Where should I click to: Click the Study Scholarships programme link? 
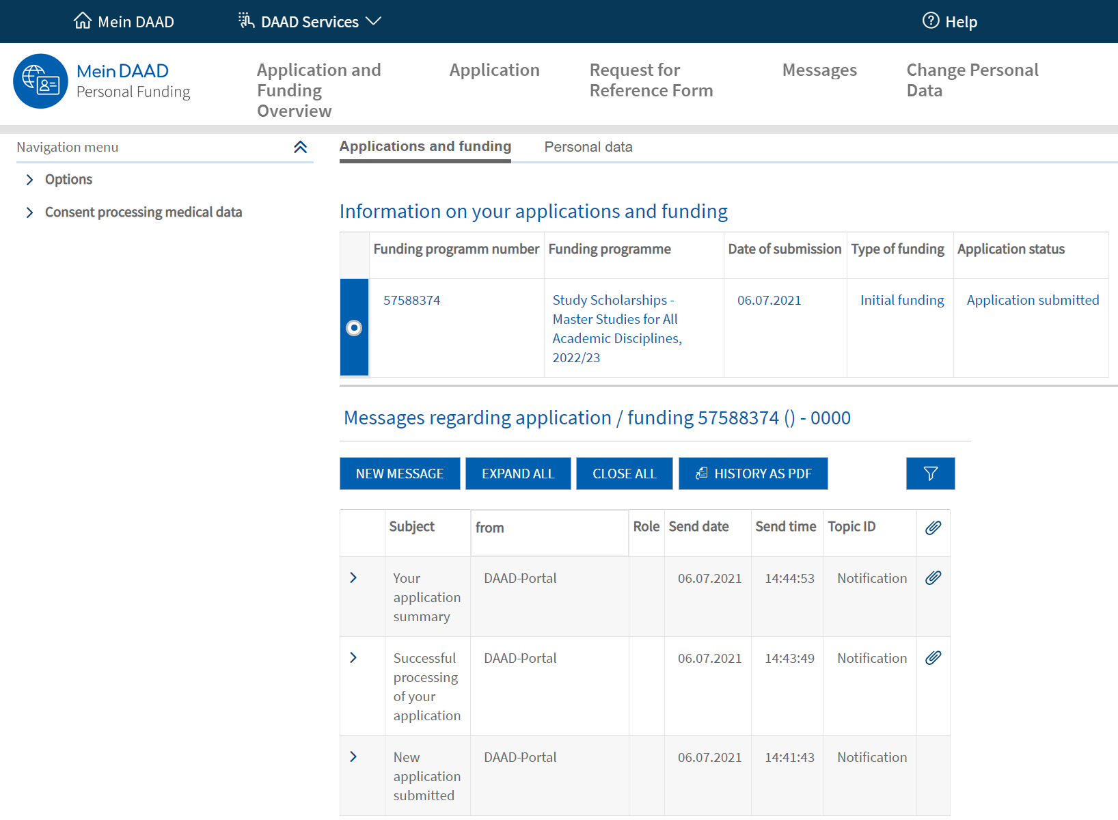[x=617, y=329]
